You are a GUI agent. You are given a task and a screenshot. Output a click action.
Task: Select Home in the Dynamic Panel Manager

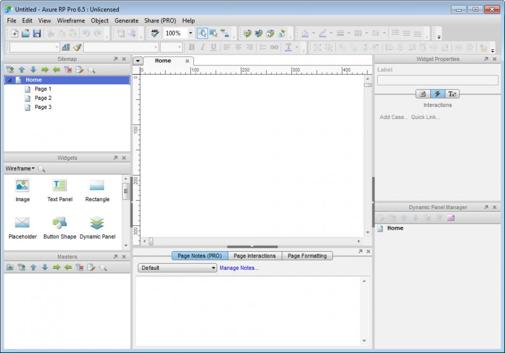395,228
